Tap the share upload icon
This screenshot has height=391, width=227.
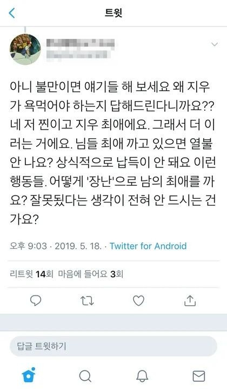pos(190,300)
